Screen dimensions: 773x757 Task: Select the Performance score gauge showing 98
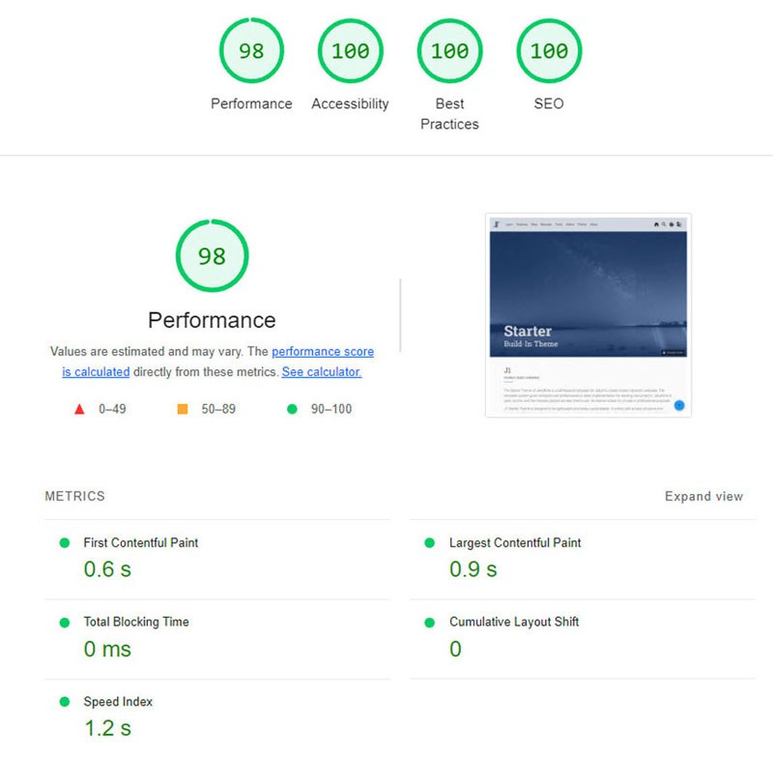tap(250, 50)
